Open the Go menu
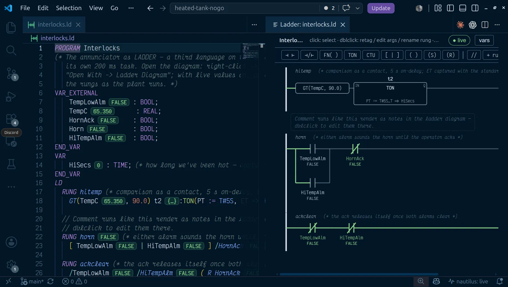Screen dimensions: 508x287 click(114, 8)
